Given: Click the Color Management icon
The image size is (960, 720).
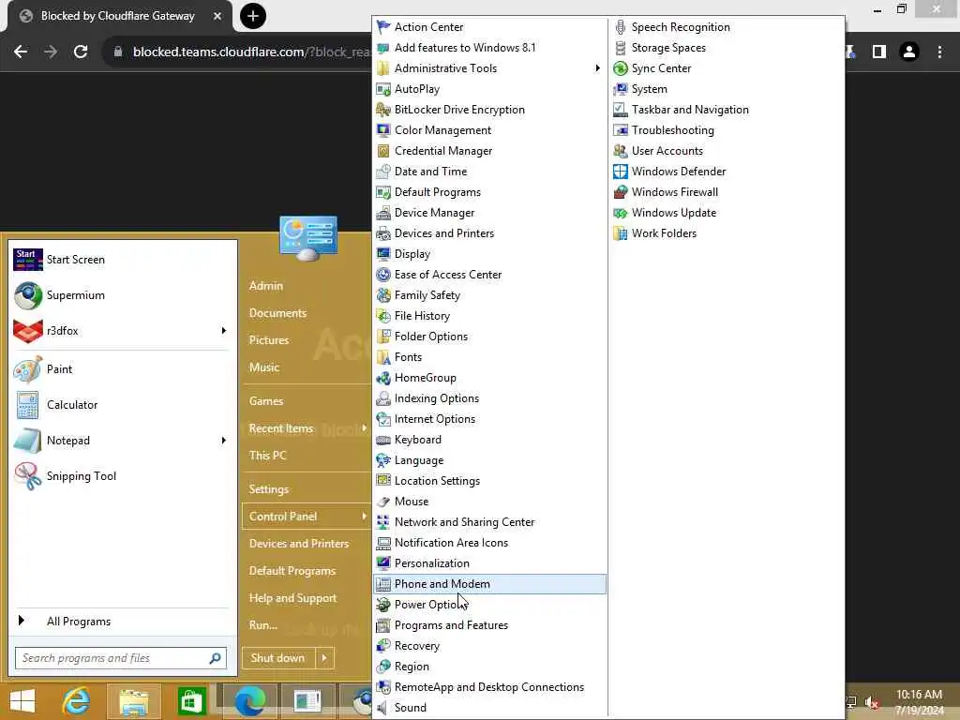Looking at the screenshot, I should 383,130.
